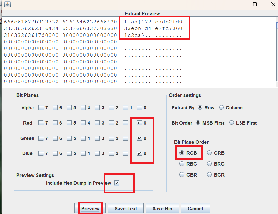This screenshot has height=214, width=278.
Task: Check Green bit plane 6
Action: (55, 138)
